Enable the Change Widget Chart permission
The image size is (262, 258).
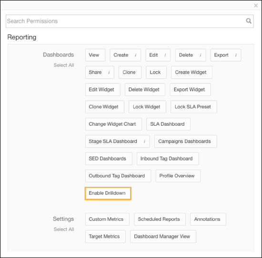[x=113, y=124]
